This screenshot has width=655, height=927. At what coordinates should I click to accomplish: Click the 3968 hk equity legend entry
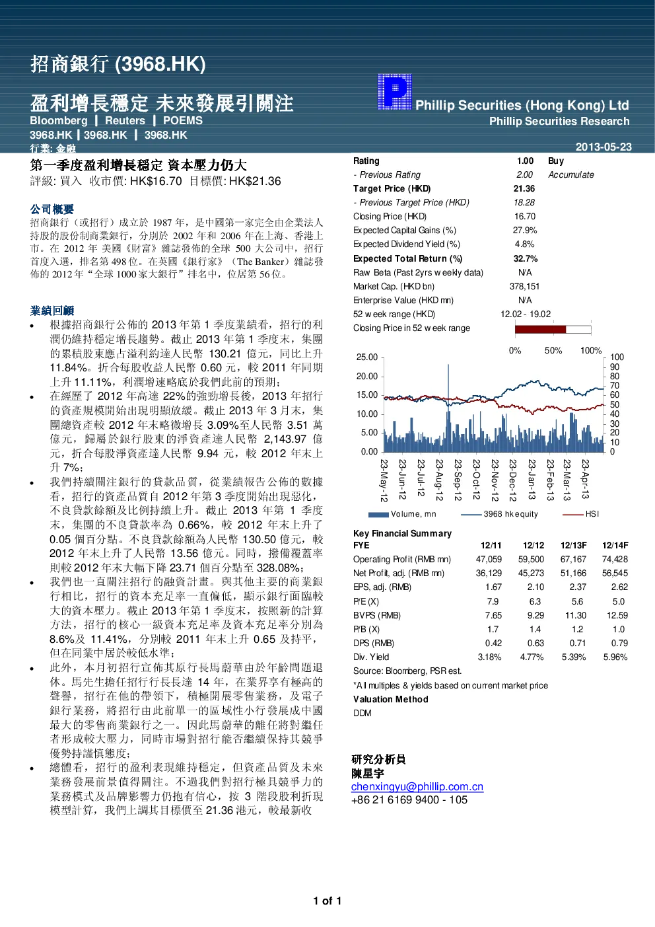point(500,514)
